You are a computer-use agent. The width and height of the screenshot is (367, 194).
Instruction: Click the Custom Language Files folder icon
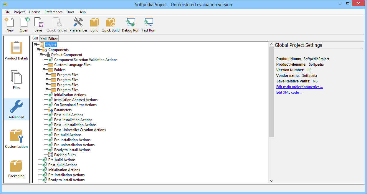click(x=51, y=65)
